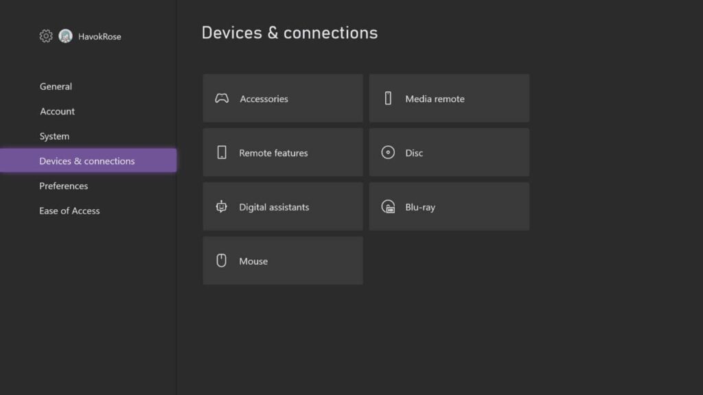Select the Mouse settings icon

221,260
